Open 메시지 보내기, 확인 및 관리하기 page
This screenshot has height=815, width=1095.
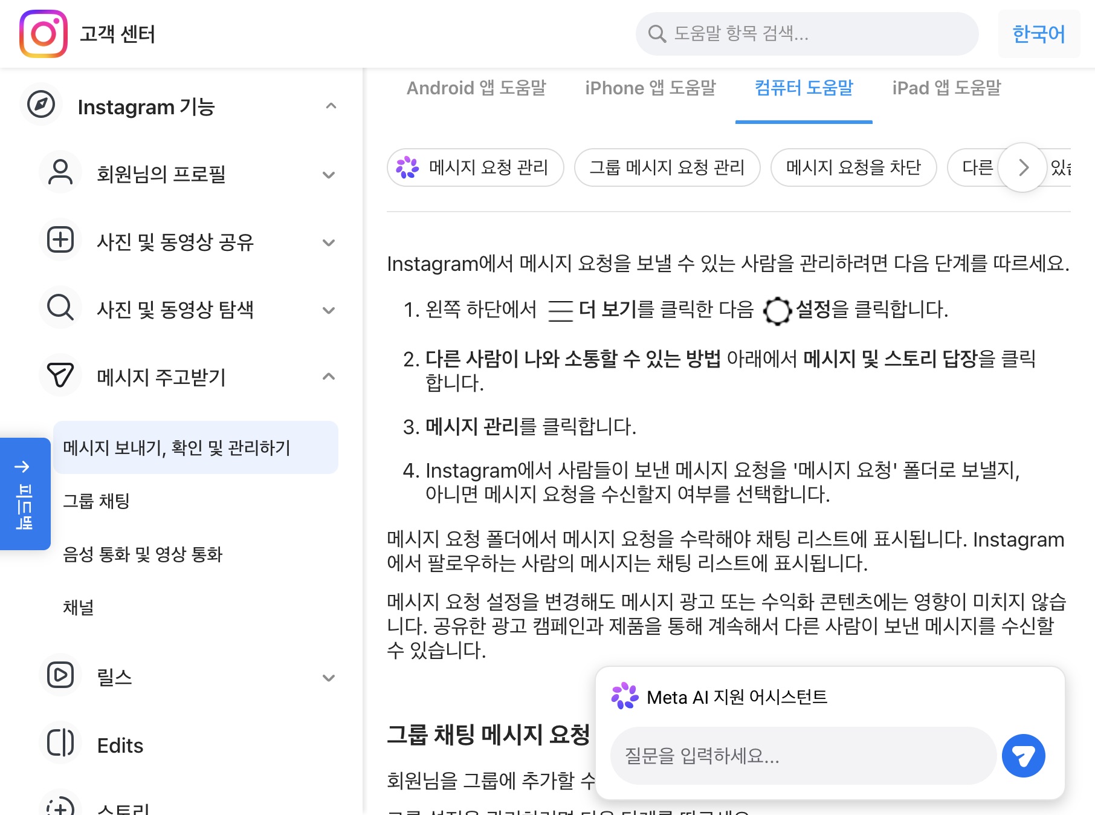pyautogui.click(x=196, y=447)
